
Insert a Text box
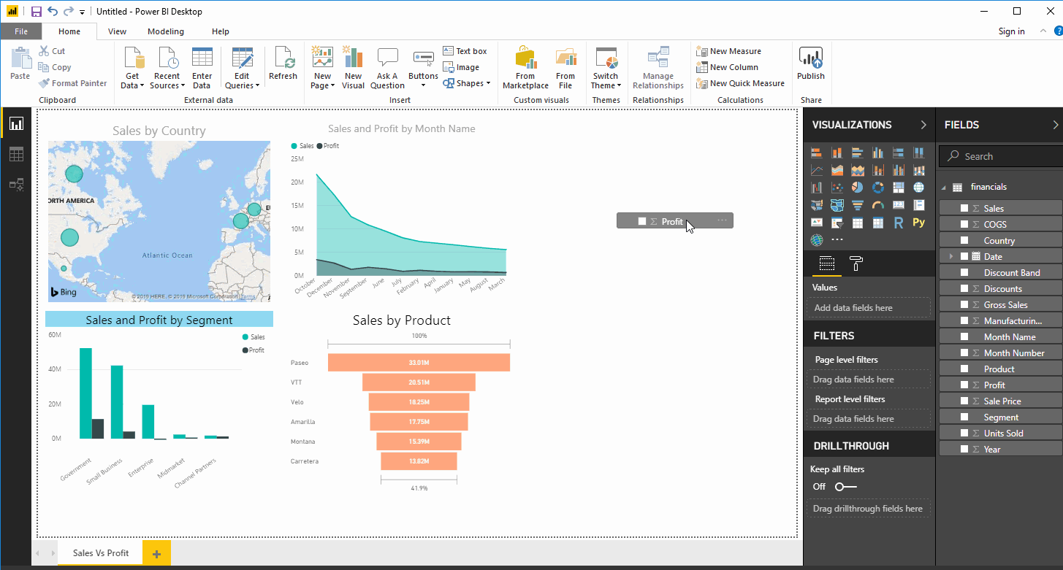tap(465, 51)
